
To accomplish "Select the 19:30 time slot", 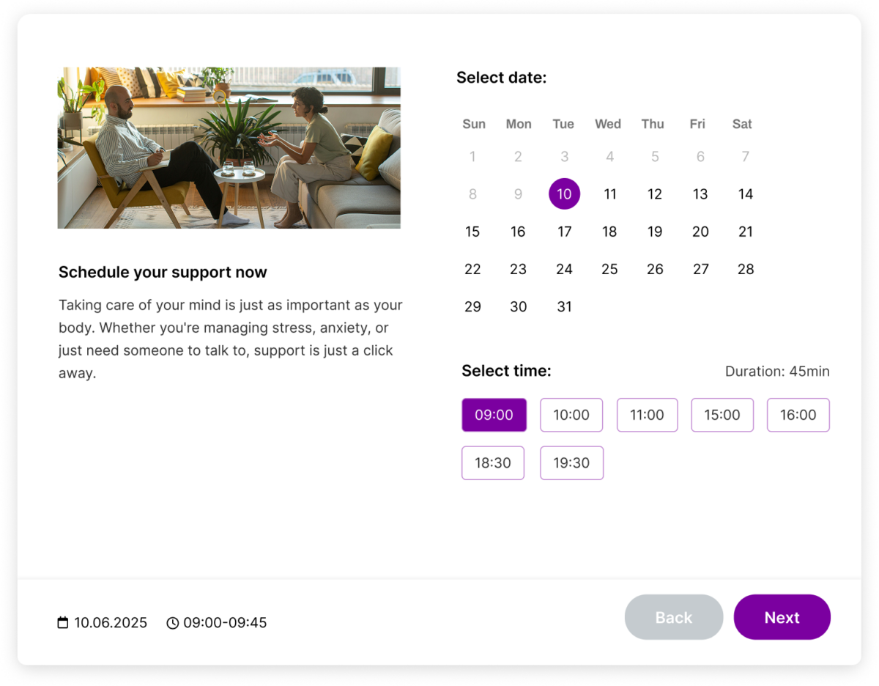I will [571, 463].
